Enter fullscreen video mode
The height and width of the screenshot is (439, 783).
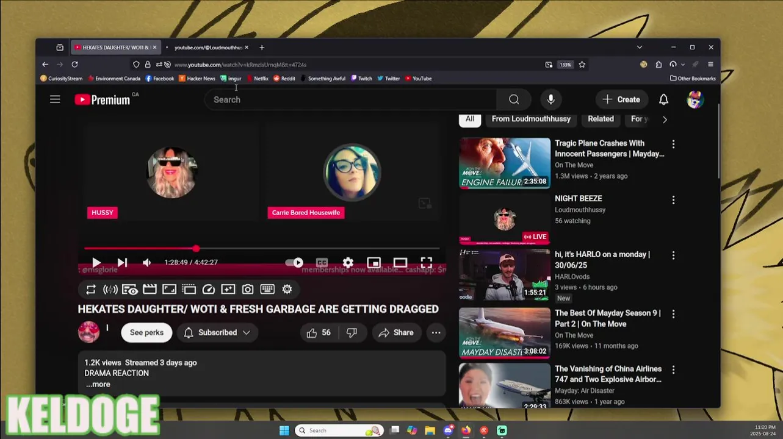coord(426,262)
